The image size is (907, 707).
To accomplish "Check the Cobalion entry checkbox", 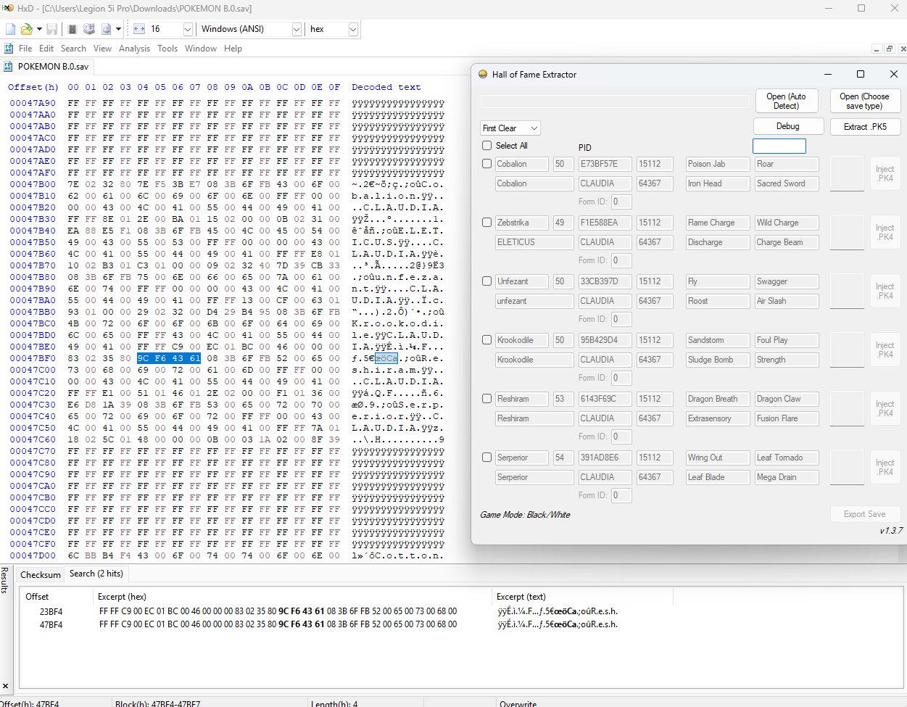I will [487, 164].
